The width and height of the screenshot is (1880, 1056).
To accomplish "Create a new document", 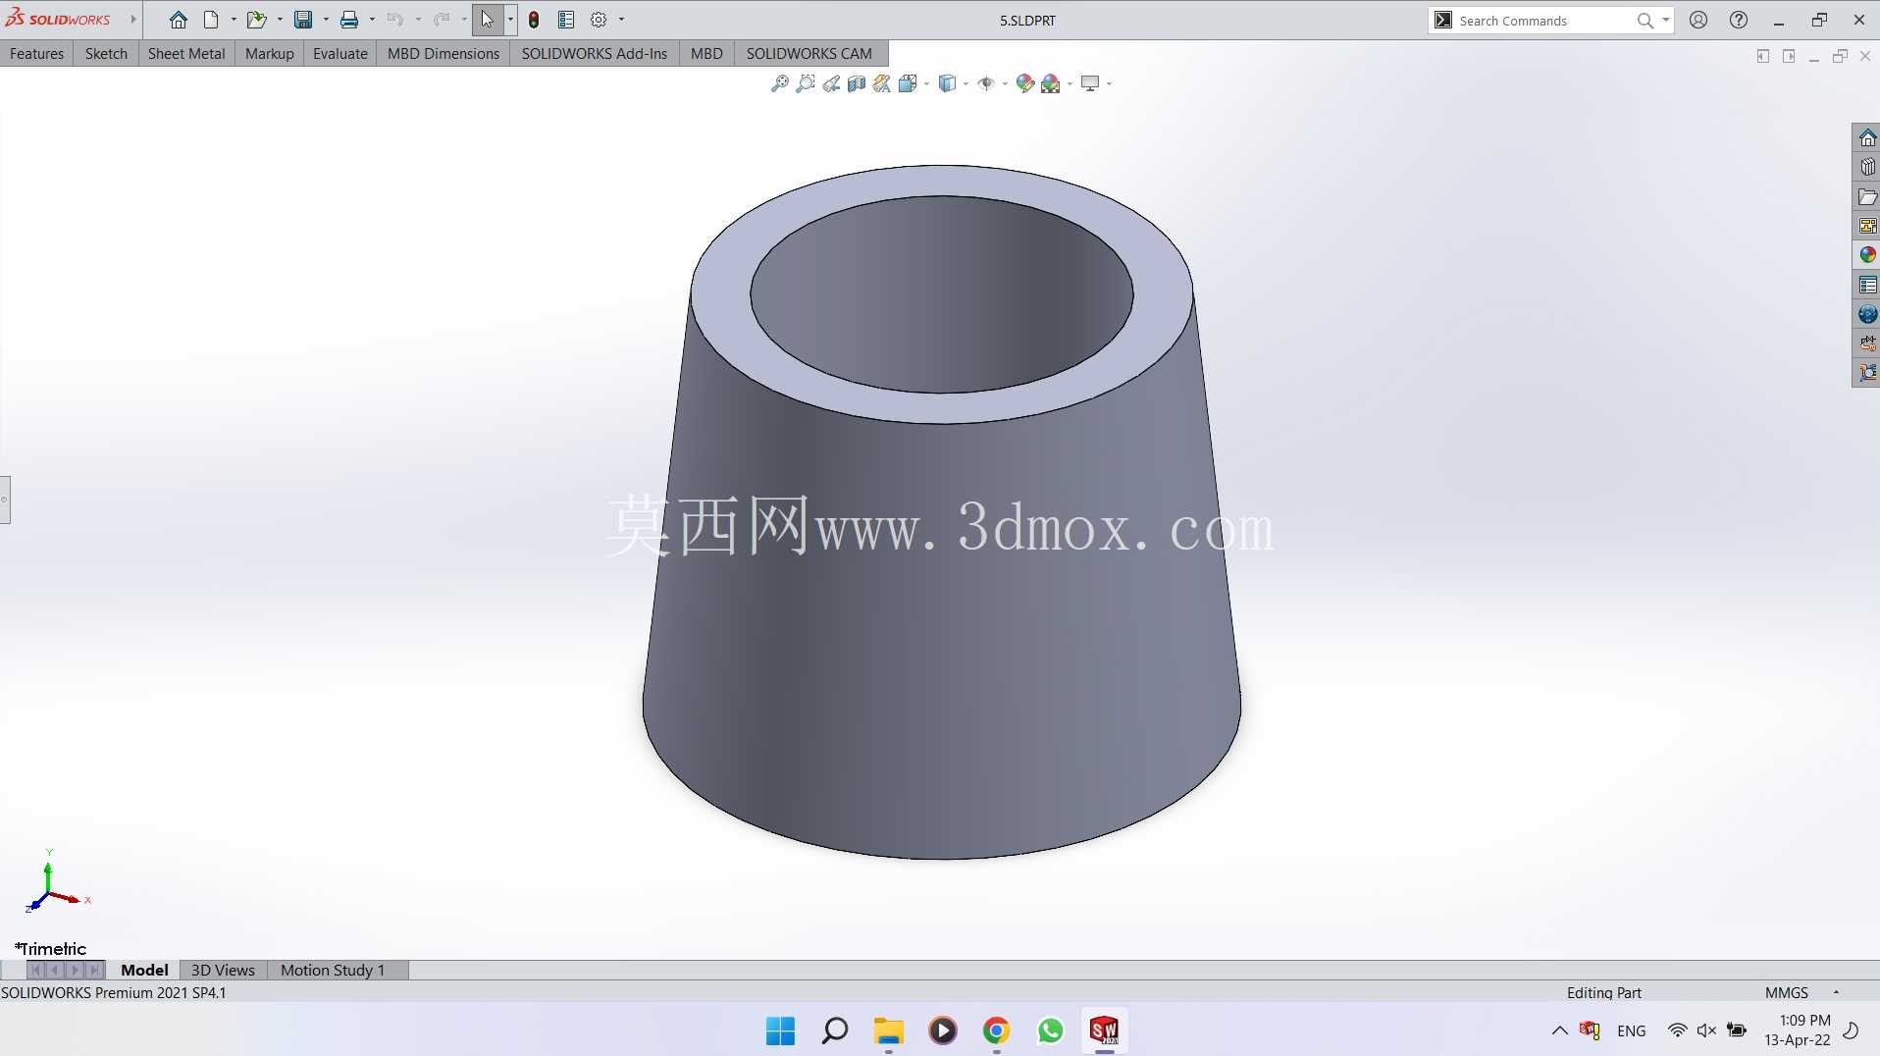I will (211, 20).
